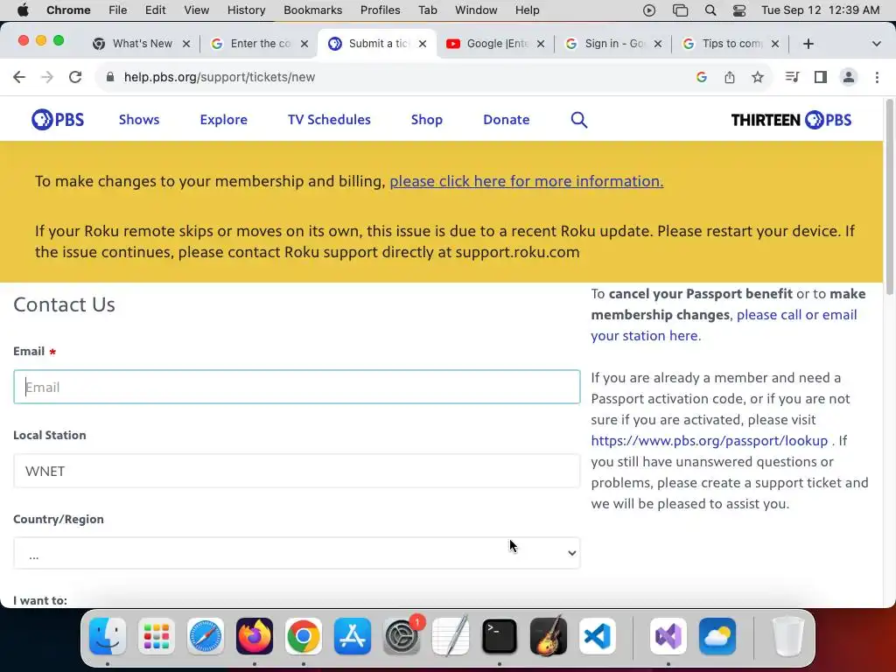Expand the tab search chevron
Image resolution: width=896 pixels, height=672 pixels.
click(x=876, y=44)
